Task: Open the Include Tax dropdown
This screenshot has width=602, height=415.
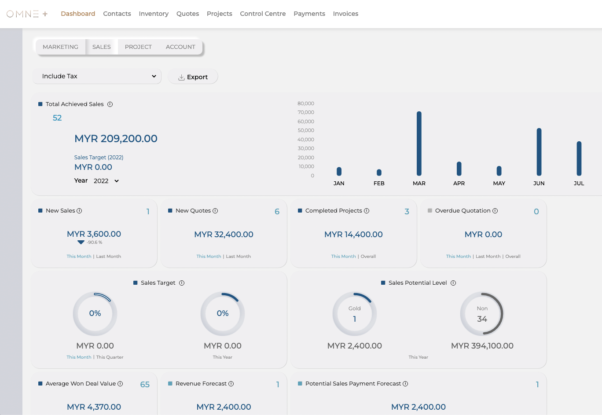Action: 97,76
